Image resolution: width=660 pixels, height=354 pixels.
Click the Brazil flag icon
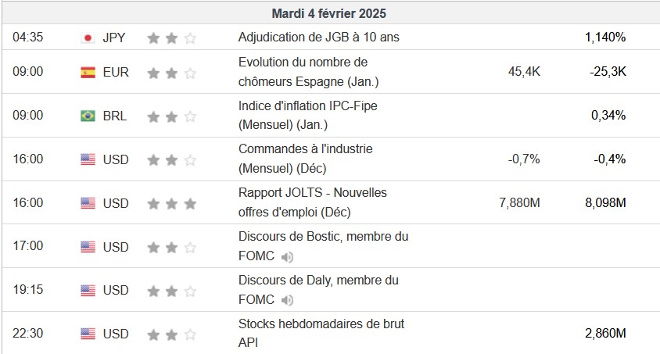88,116
